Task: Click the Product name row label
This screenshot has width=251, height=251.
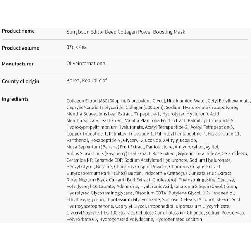Action: [18, 31]
